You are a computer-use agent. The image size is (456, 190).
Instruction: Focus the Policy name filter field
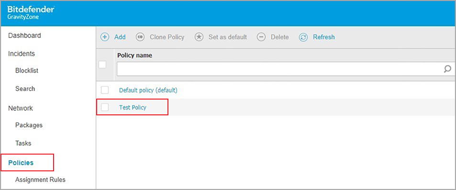click(x=285, y=69)
